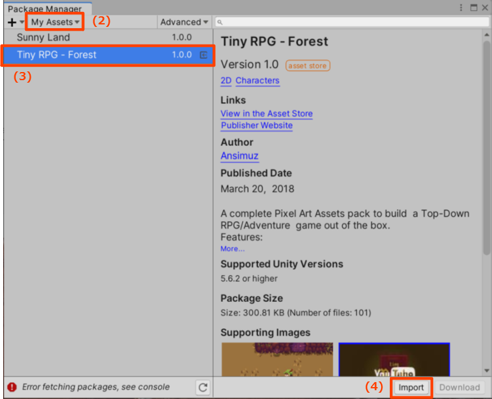Maximize the Package Manager window
This screenshot has height=399, width=492.
474,8
